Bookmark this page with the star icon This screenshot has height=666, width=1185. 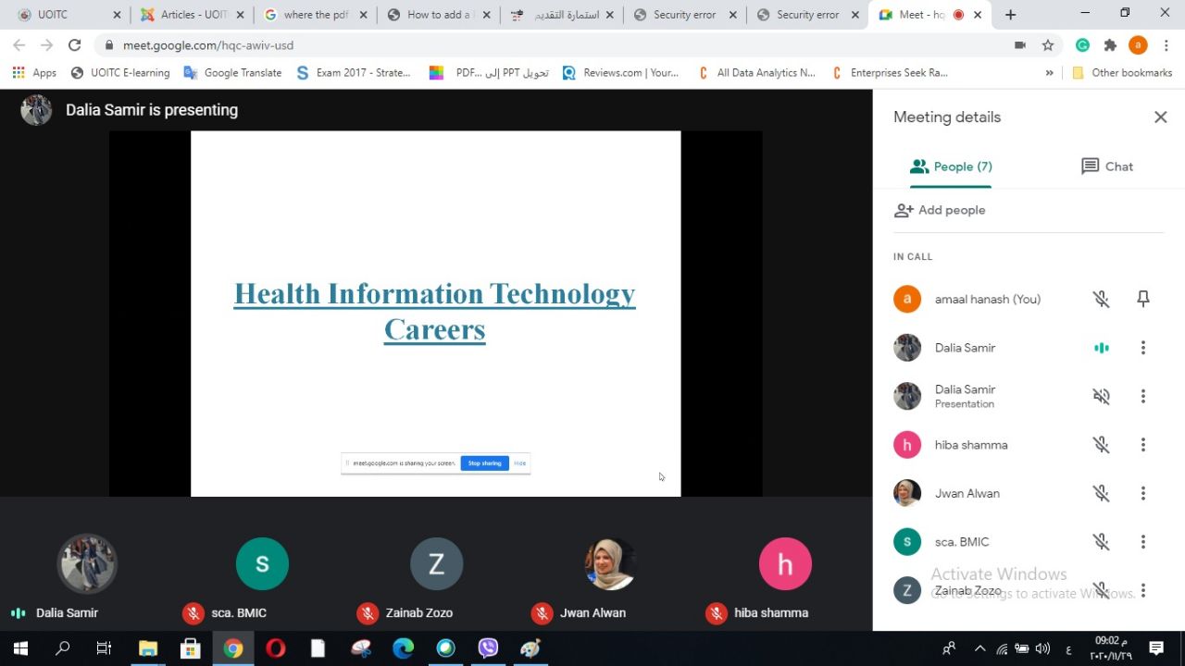click(x=1048, y=45)
